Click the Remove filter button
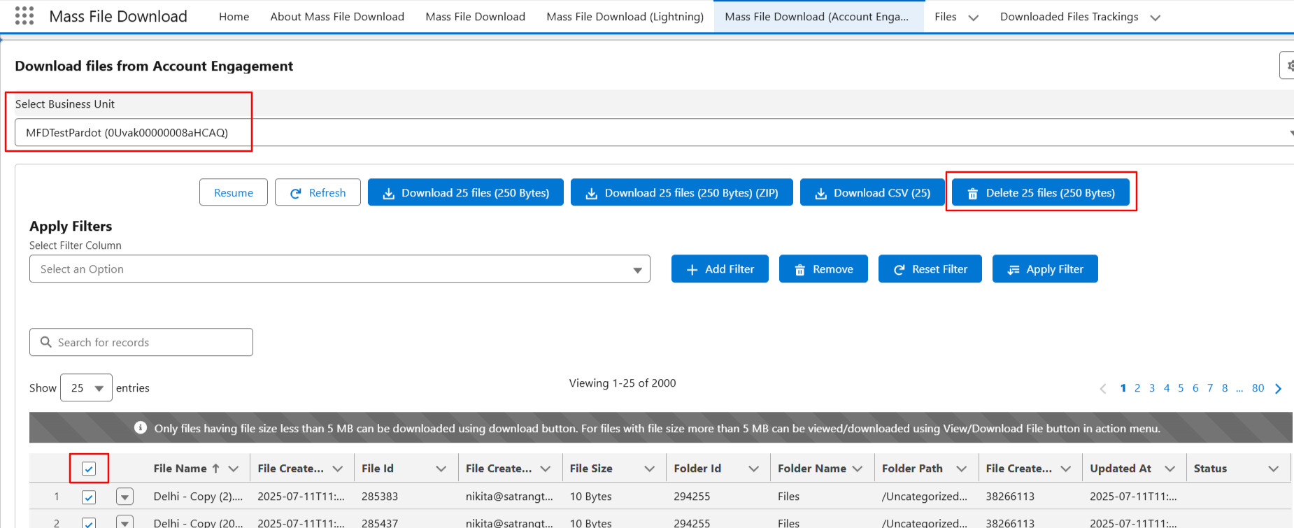This screenshot has width=1294, height=528. (x=823, y=269)
